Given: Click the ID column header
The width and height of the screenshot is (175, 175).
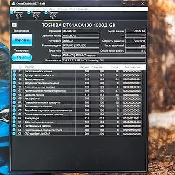Looking at the screenshot, I should 20,67.
